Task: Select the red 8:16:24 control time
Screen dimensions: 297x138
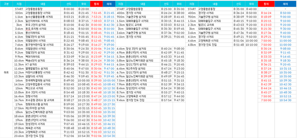Action: coord(266,13)
